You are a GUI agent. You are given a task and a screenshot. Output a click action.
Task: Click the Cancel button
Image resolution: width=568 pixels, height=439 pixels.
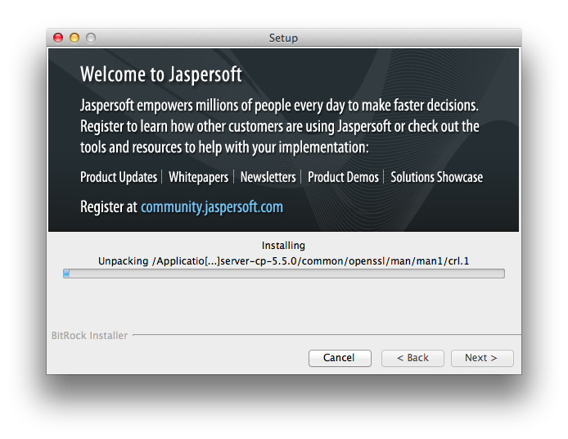pos(340,358)
